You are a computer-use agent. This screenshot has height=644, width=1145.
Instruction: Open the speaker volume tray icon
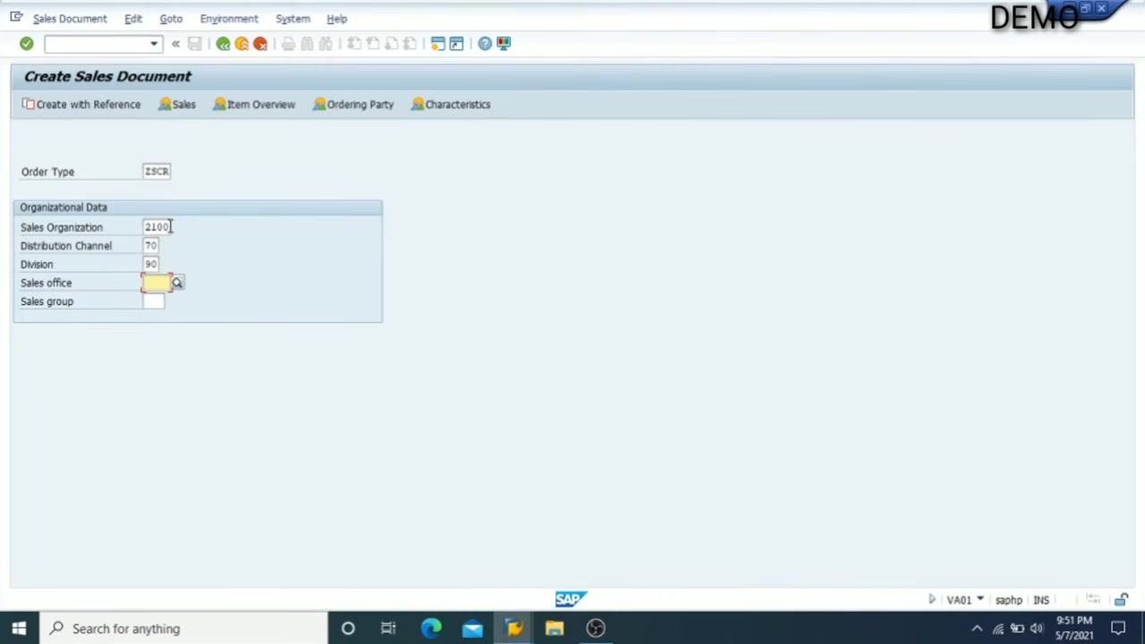coord(1037,629)
